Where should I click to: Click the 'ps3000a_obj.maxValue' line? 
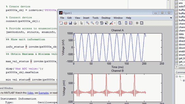pos(22,73)
